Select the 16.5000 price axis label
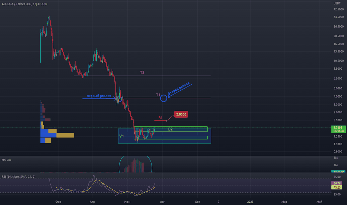The image size is (347, 205). (x=338, y=44)
